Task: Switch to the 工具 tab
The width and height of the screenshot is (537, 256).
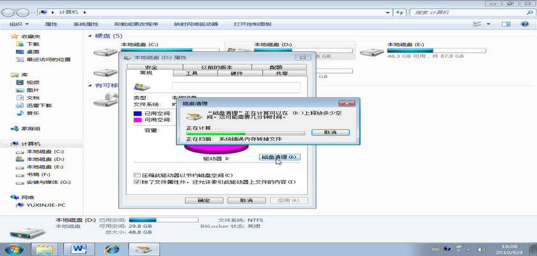Action: point(191,74)
